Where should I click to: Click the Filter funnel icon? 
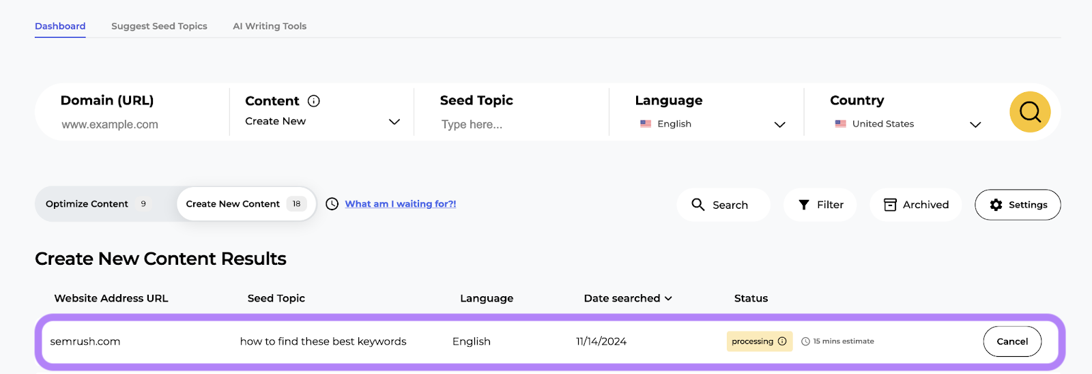click(804, 205)
